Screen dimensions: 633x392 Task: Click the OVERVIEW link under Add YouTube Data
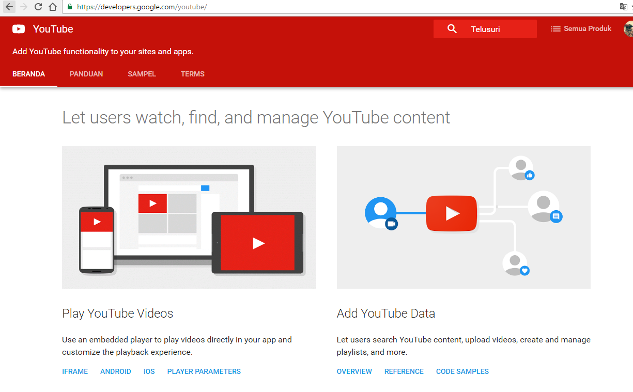pyautogui.click(x=354, y=371)
